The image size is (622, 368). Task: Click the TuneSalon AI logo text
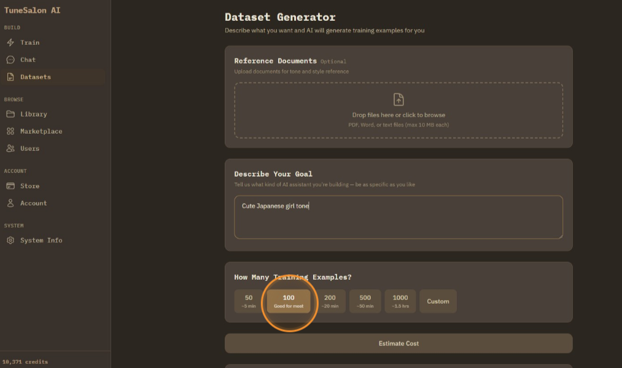[x=32, y=10]
